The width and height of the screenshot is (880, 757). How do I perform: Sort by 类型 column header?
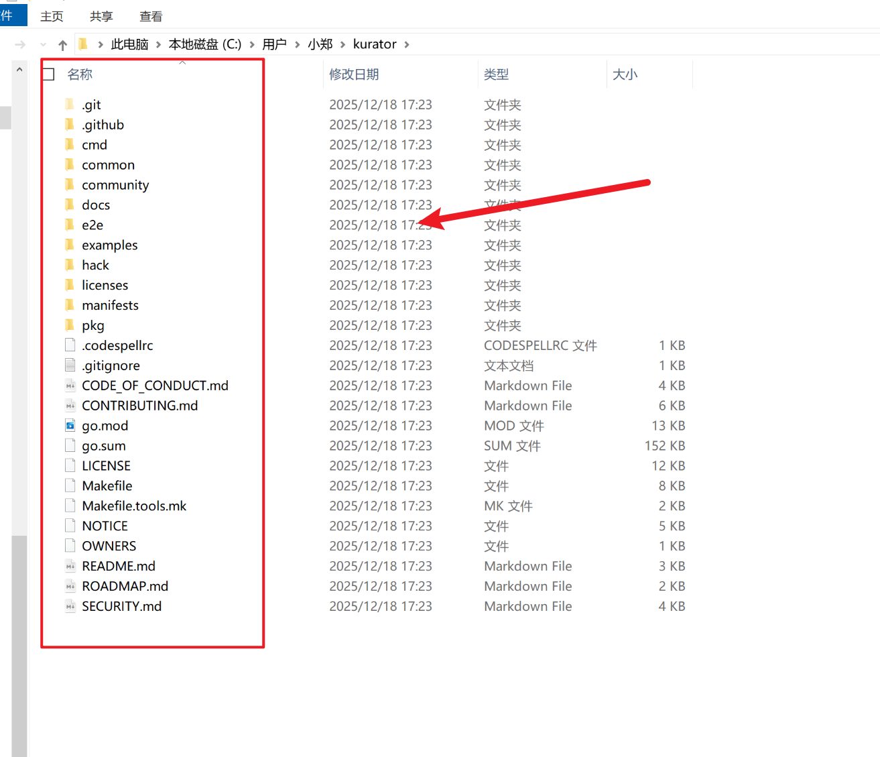click(x=497, y=74)
